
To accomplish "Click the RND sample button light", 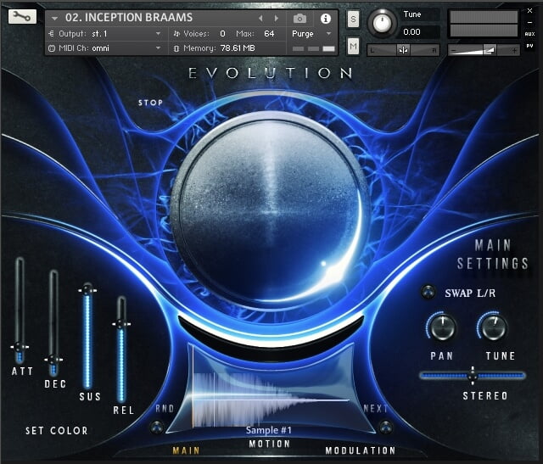I will pyautogui.click(x=156, y=427).
